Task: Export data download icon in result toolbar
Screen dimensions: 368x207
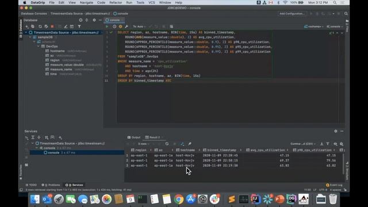Action: pos(321,144)
